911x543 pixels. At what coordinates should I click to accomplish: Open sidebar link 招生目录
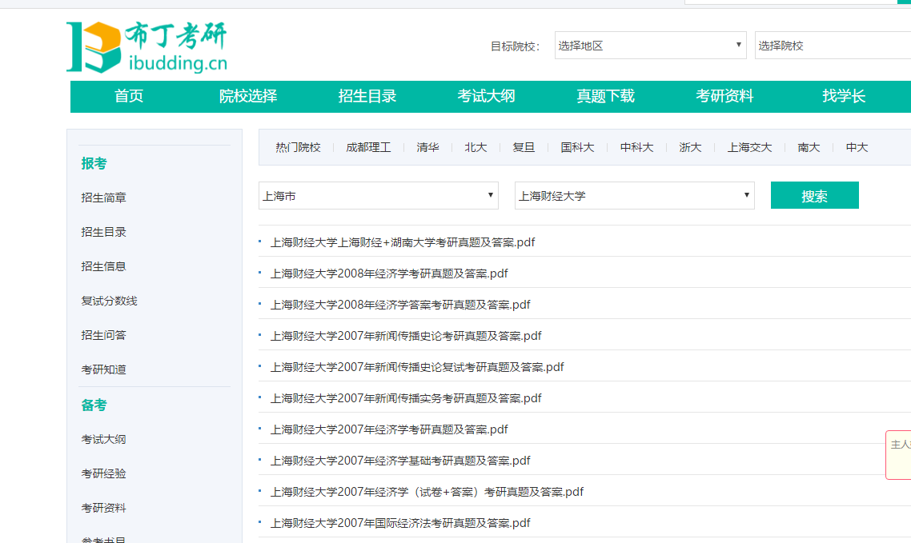coord(103,232)
